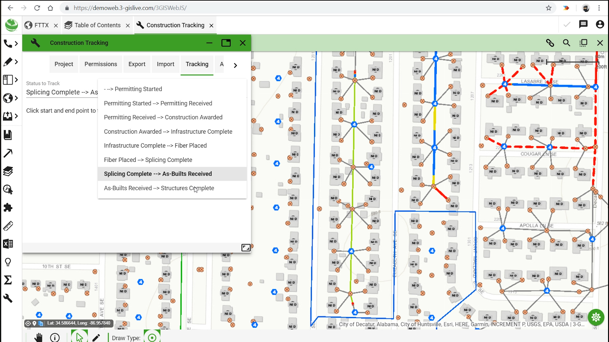
Task: Click the panel resize handle at bottom-right
Action: coord(246,248)
